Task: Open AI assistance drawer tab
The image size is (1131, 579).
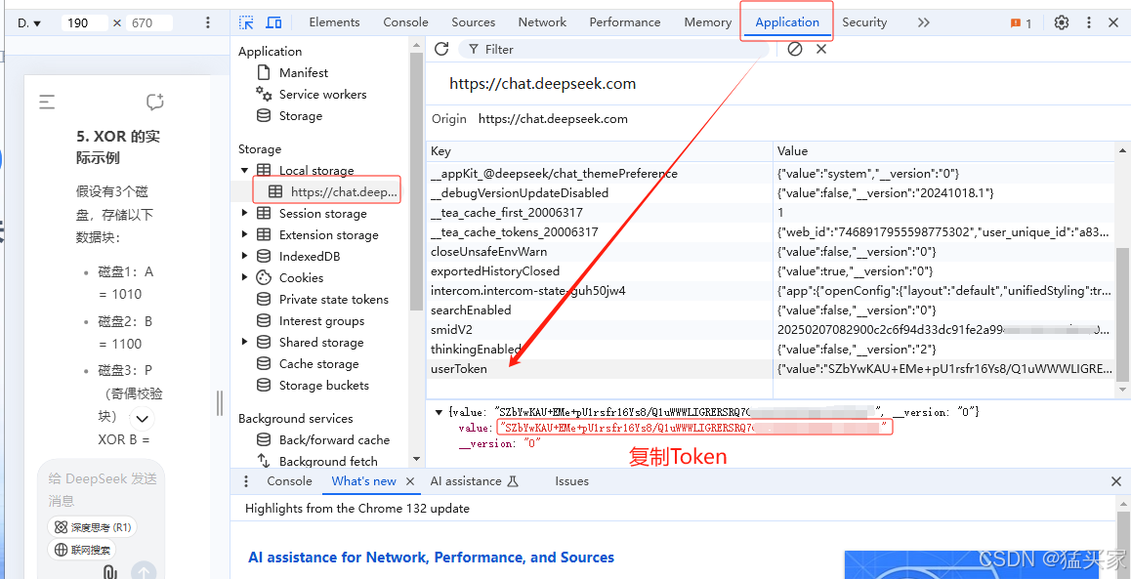Action: click(475, 481)
